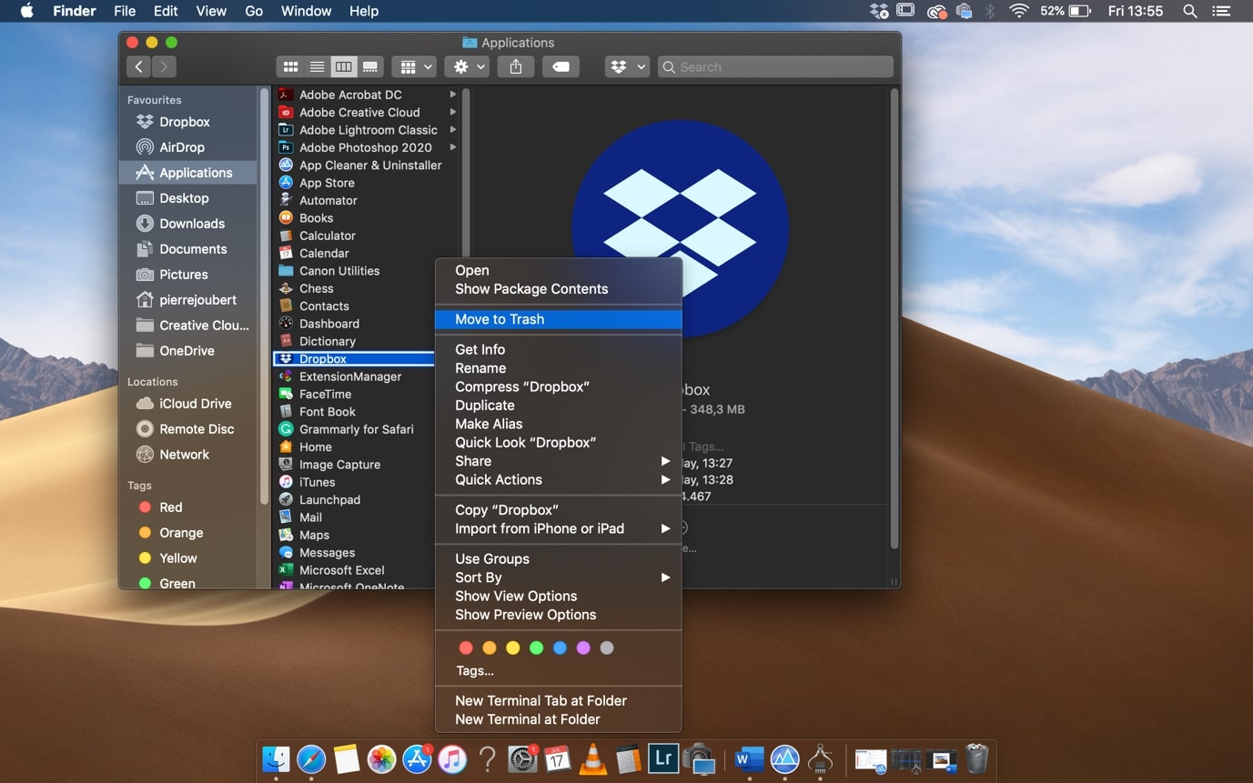Click Creative Cloud menu bar icon
The image size is (1253, 783).
[936, 11]
